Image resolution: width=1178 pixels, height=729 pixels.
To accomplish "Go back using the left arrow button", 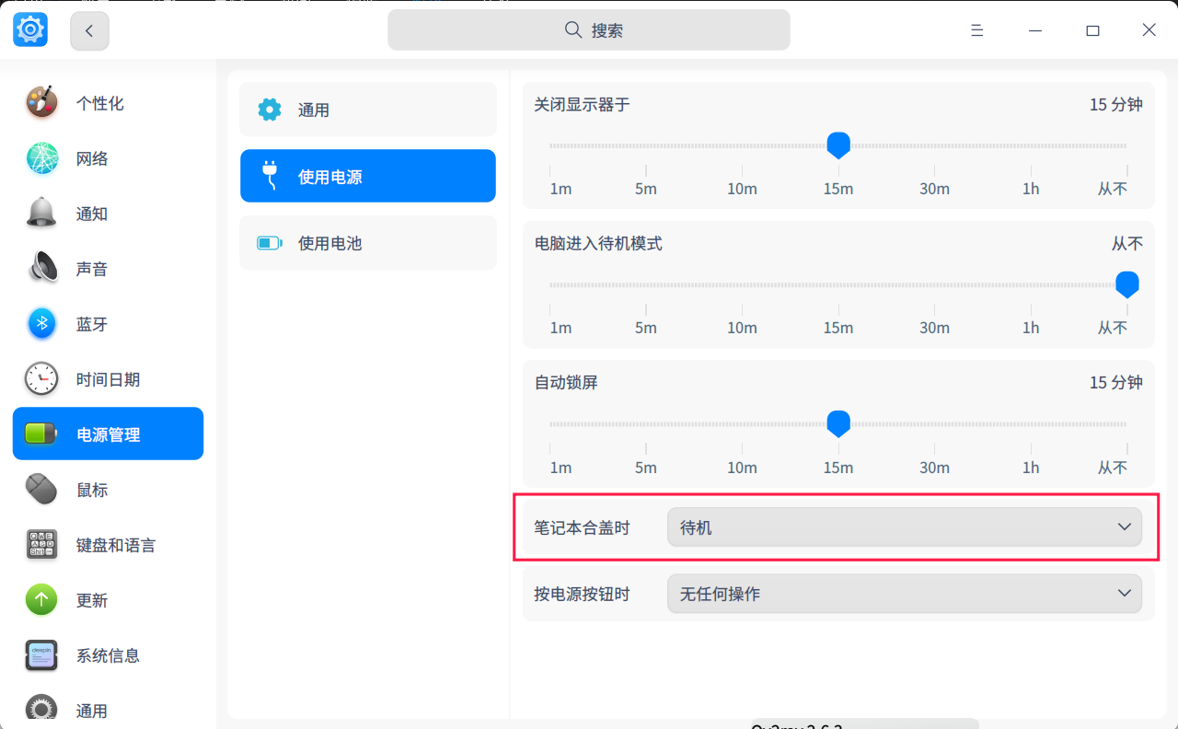I will point(89,30).
